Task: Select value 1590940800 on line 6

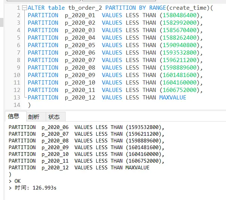Action: point(180,45)
